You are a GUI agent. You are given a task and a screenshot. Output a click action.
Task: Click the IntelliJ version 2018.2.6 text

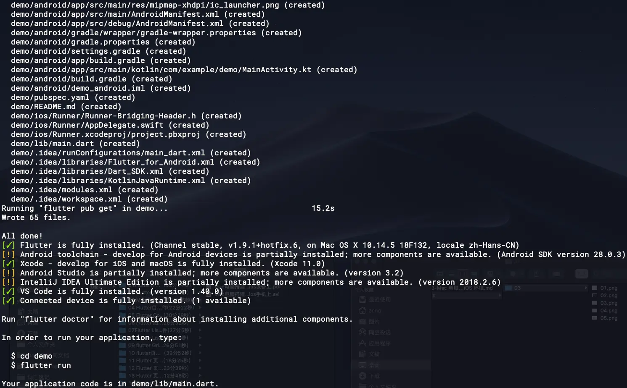(x=460, y=282)
